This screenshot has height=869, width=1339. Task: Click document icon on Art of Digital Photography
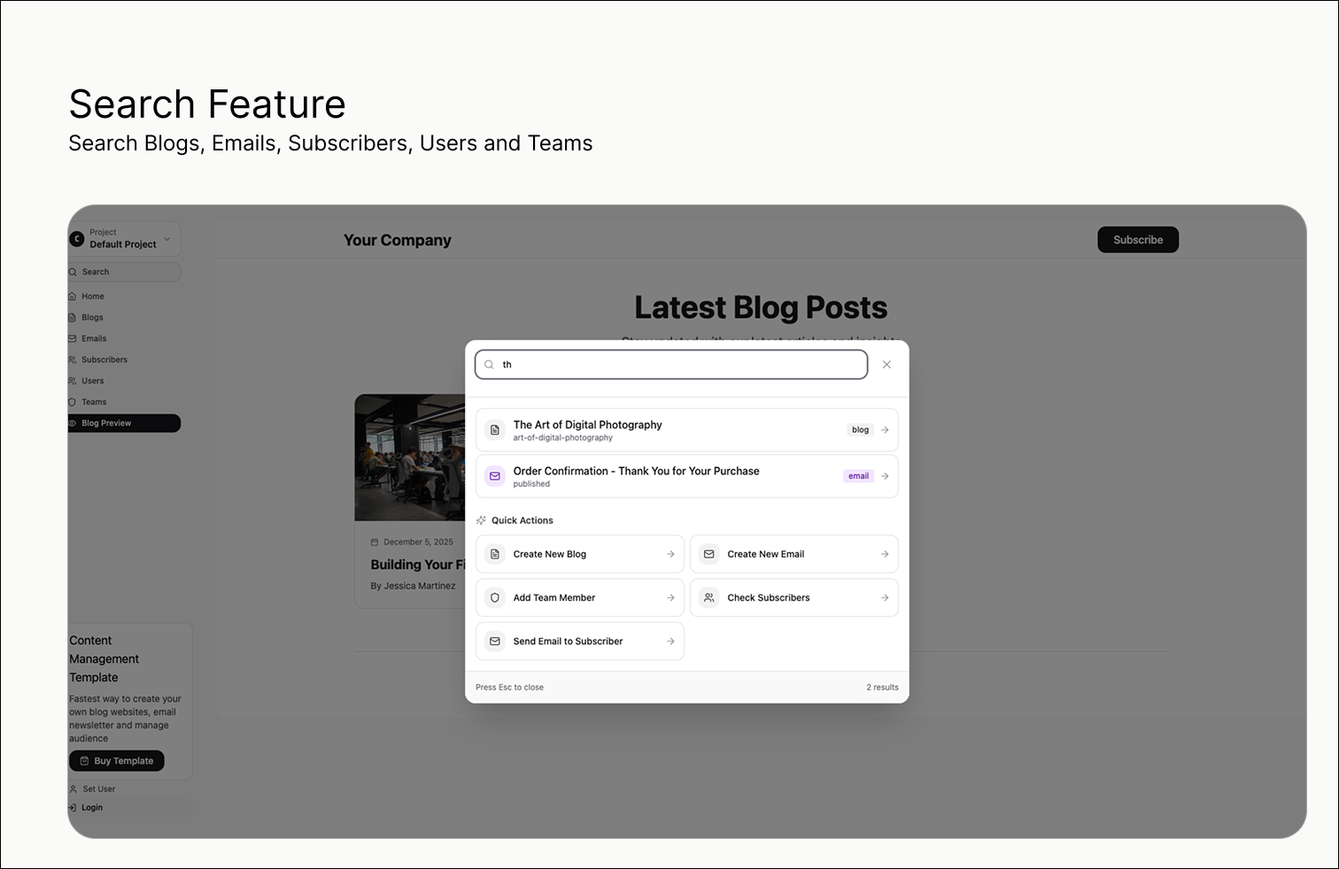point(495,430)
